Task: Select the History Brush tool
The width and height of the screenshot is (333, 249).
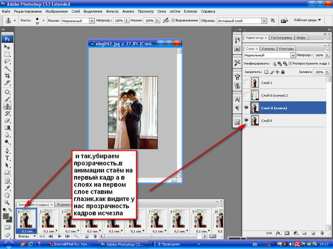Action: [7, 113]
